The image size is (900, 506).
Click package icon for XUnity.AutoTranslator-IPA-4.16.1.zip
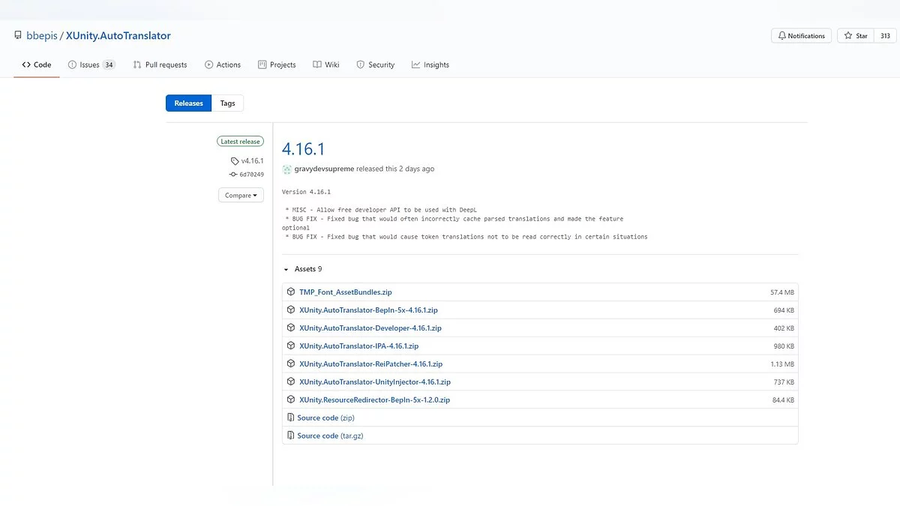(291, 346)
